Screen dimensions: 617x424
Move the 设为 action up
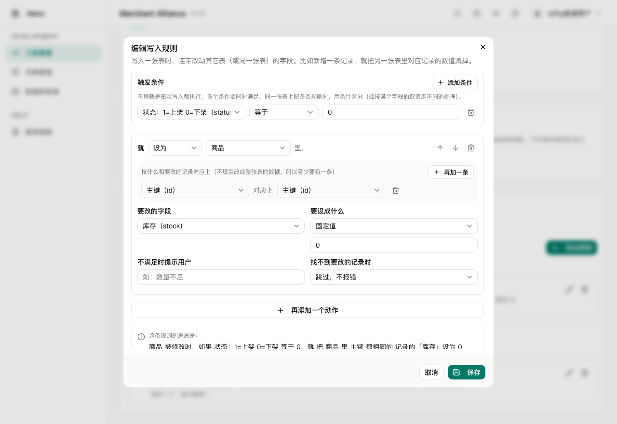click(x=440, y=148)
